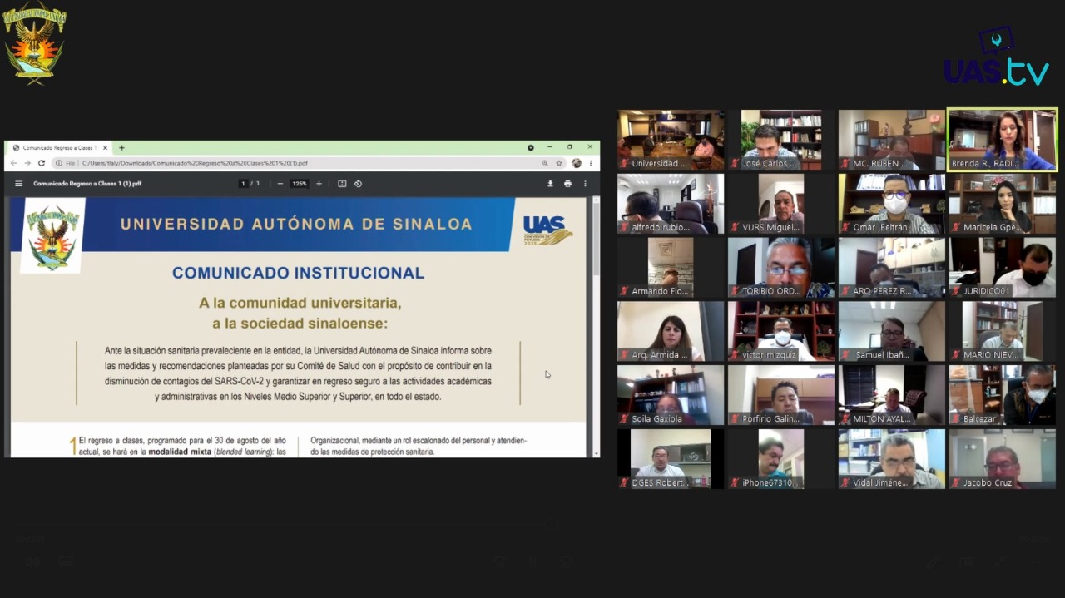Image resolution: width=1065 pixels, height=598 pixels.
Task: Click the university coat of arms emblem in the top-left corner
Action: 34,42
